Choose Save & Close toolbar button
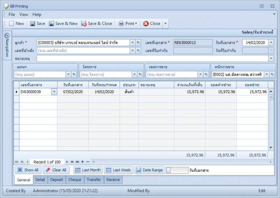Image resolution: width=280 pixels, height=198 pixels. pos(97,23)
